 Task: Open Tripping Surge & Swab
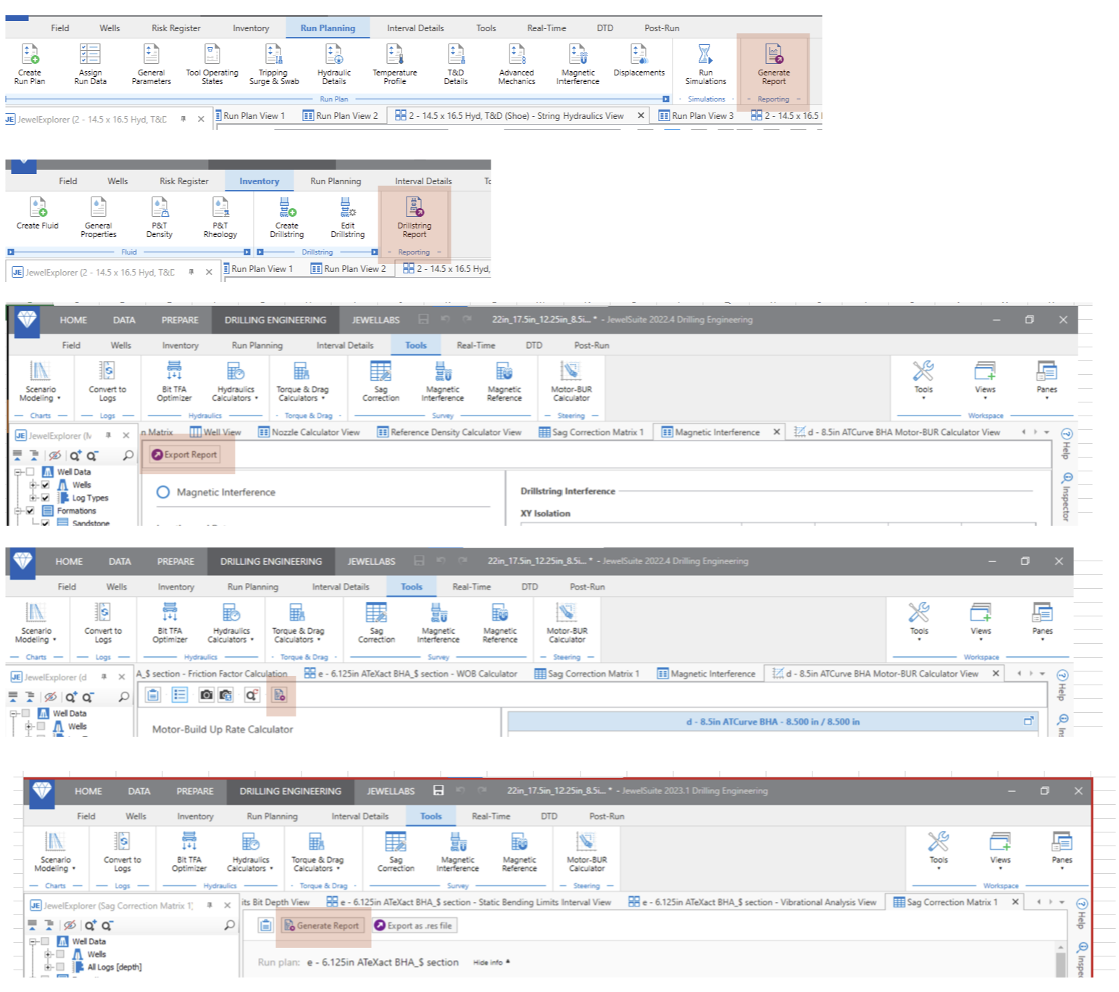tap(273, 64)
